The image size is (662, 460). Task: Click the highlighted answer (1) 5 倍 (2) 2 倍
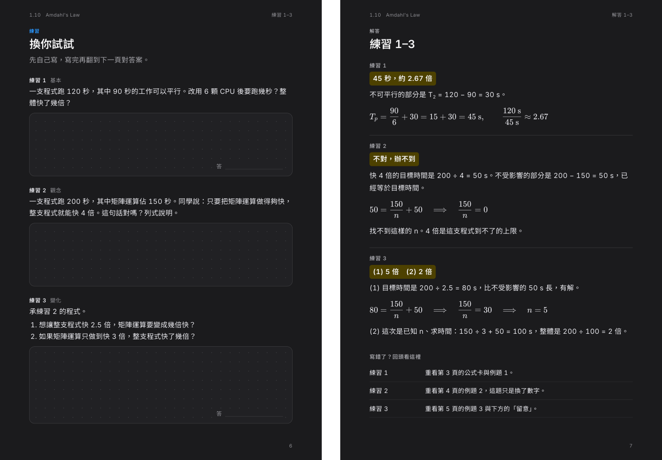pyautogui.click(x=403, y=272)
